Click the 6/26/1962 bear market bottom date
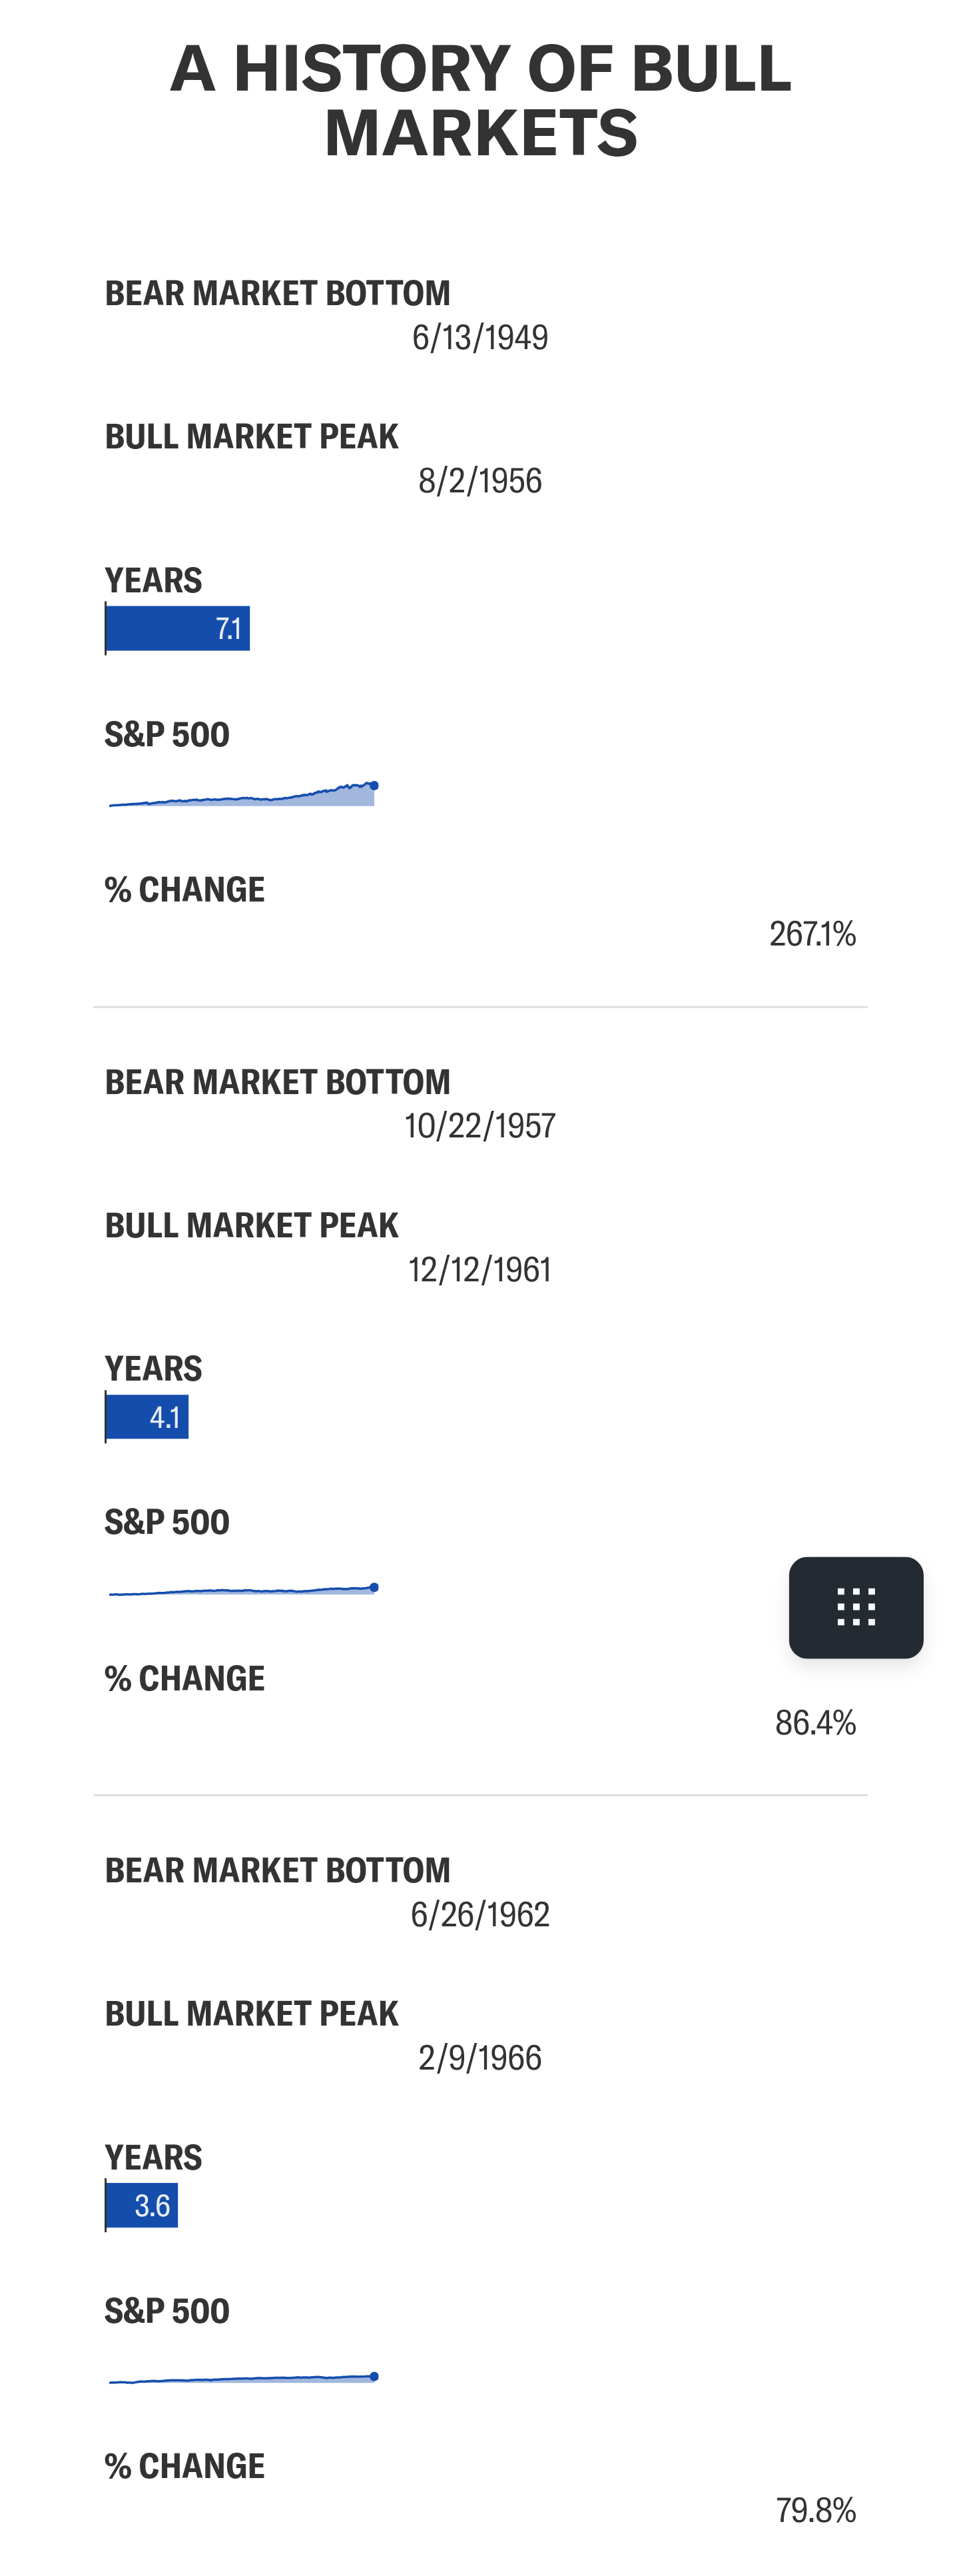 coord(479,1914)
